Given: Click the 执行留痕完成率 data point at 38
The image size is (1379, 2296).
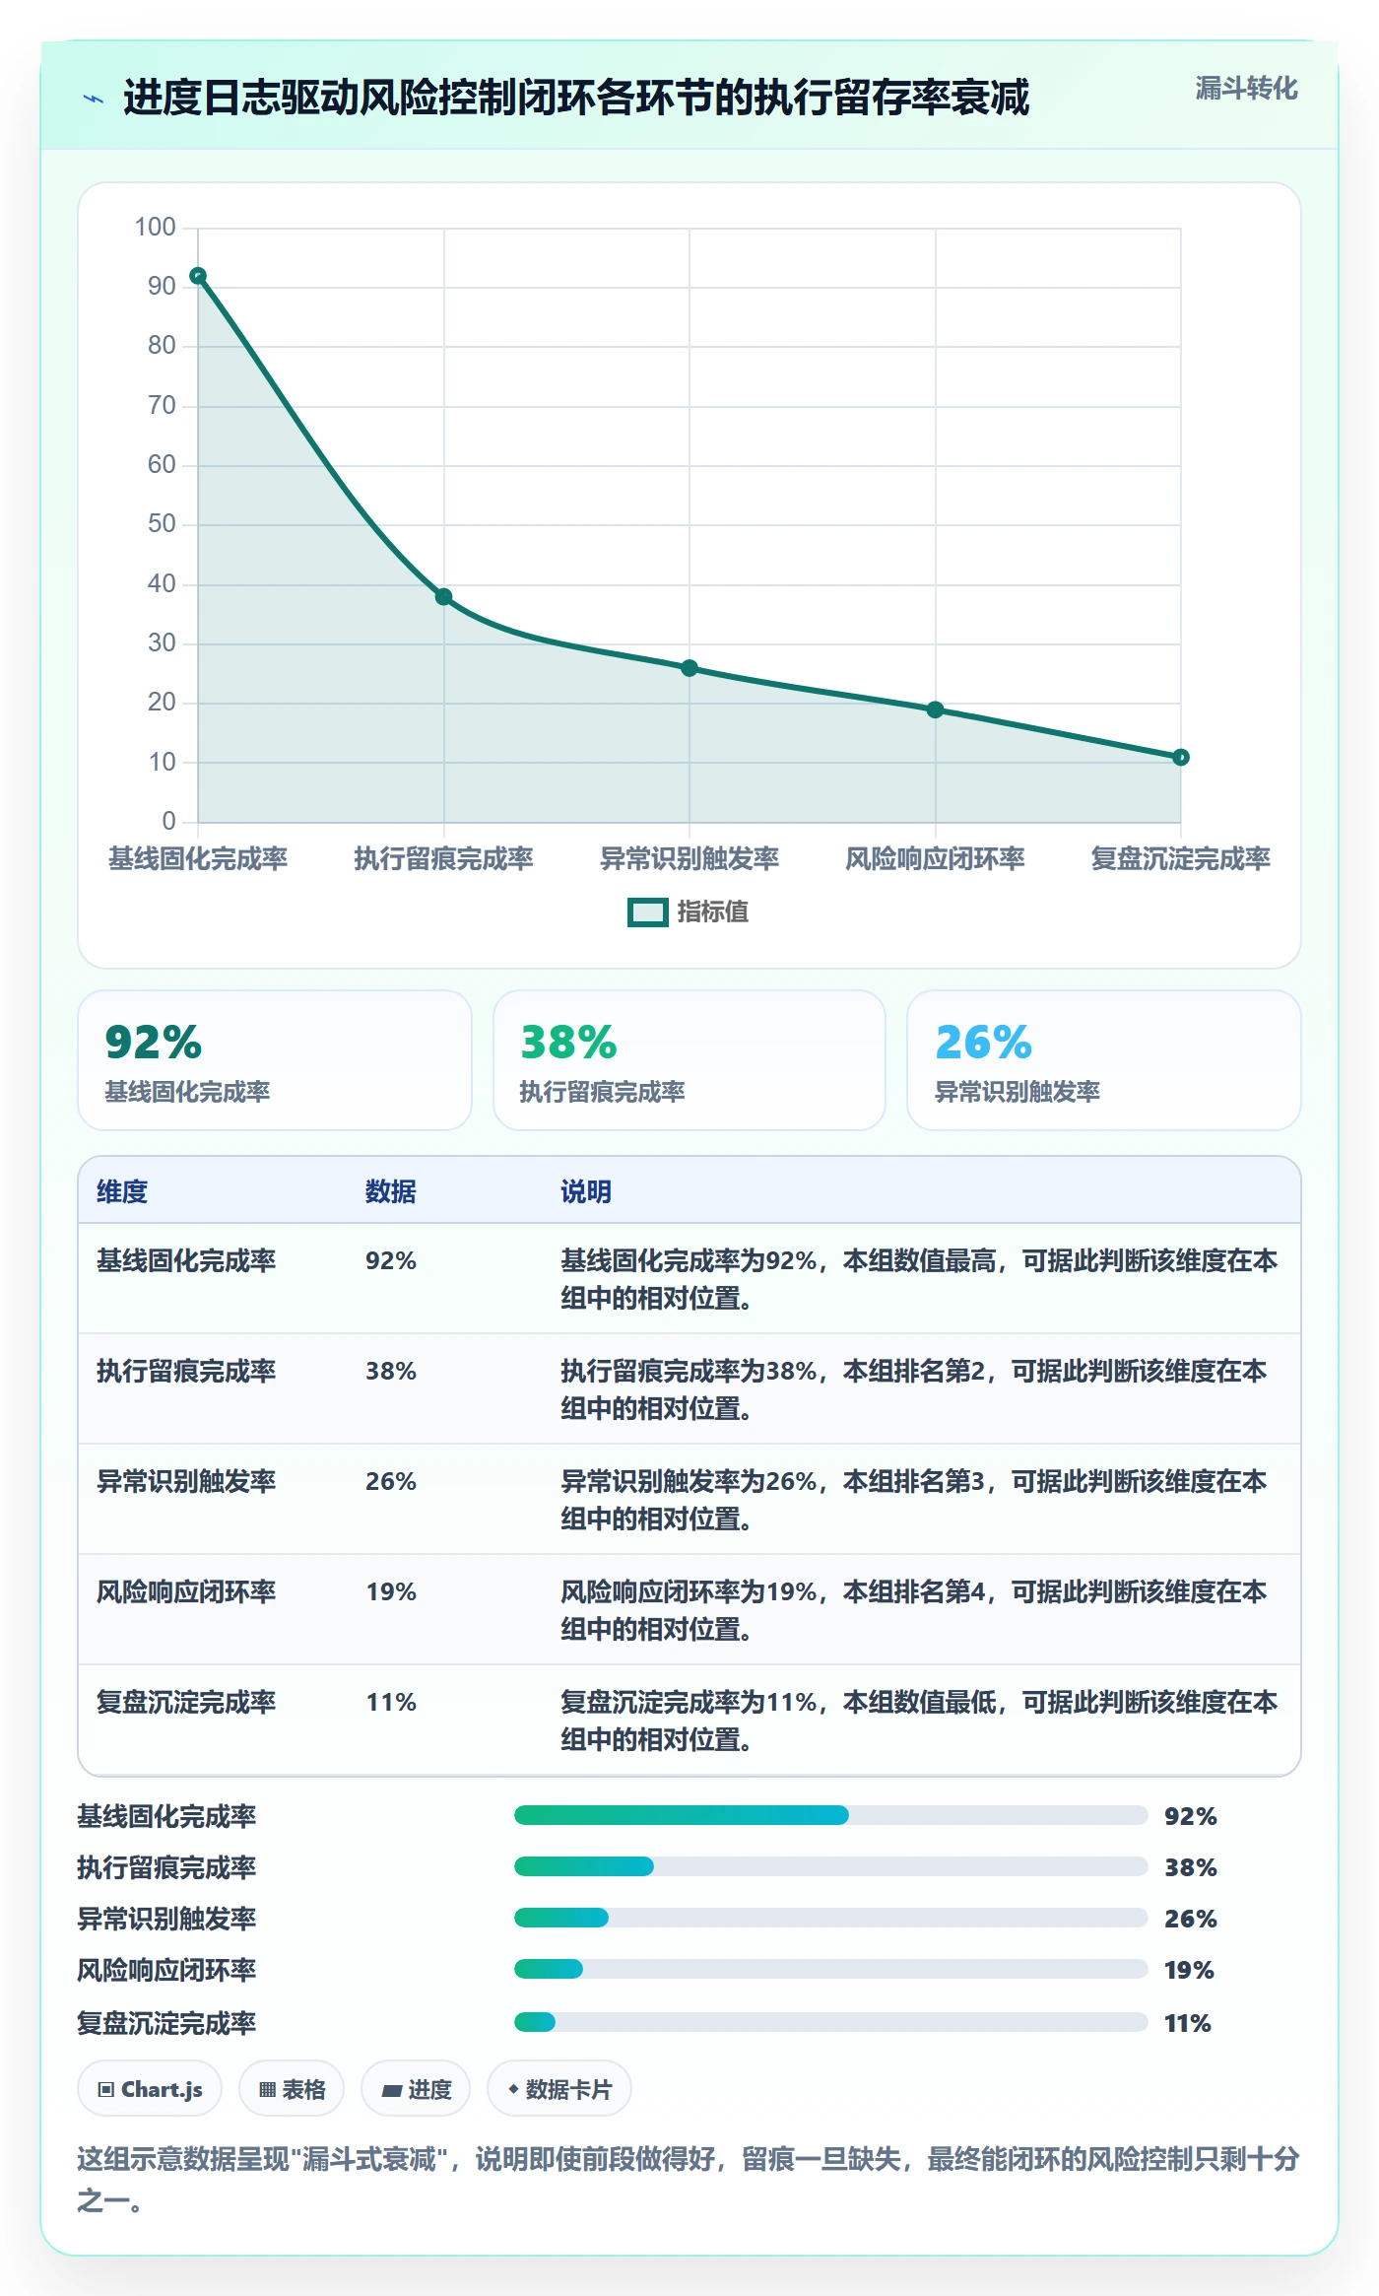Looking at the screenshot, I should [444, 597].
